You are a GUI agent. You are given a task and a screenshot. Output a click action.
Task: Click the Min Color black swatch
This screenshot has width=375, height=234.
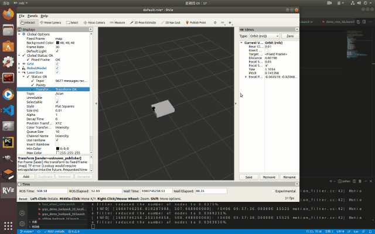[x=57, y=149]
